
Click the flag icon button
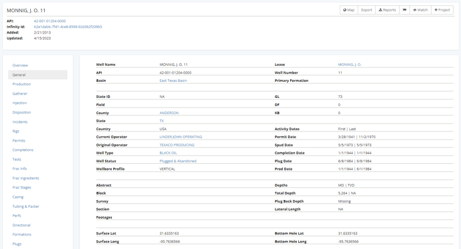click(405, 10)
